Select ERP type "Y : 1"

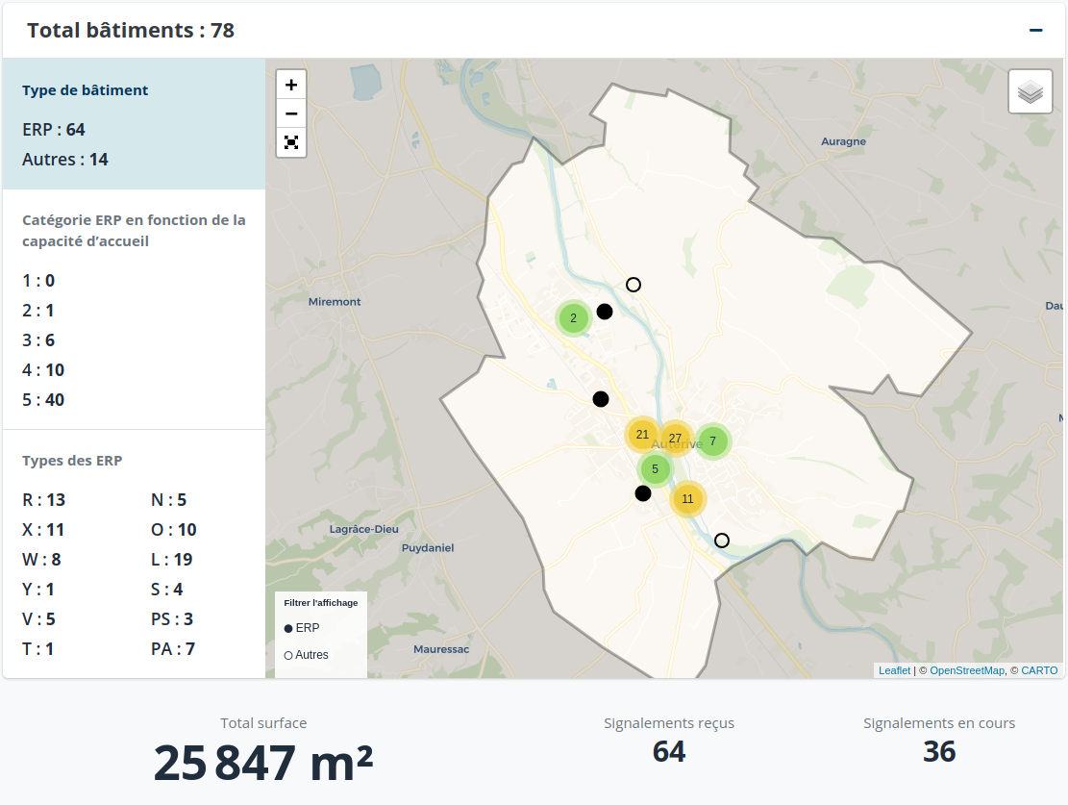(x=38, y=590)
